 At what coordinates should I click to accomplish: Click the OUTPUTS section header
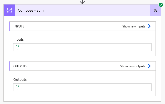click(82, 66)
